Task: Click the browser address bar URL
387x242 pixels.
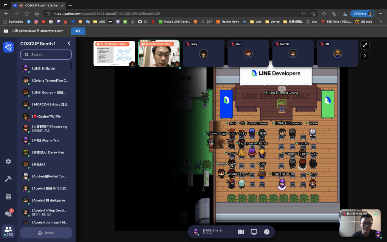Action: click(107, 14)
